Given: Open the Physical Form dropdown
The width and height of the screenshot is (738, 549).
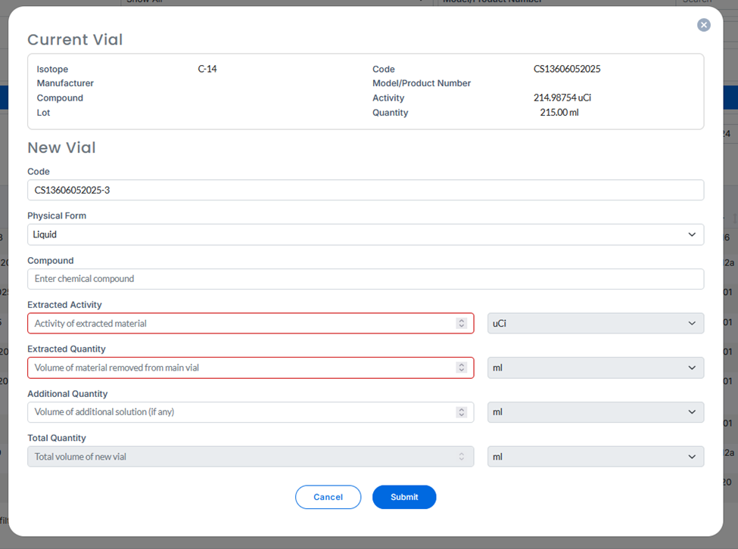Looking at the screenshot, I should pos(366,234).
